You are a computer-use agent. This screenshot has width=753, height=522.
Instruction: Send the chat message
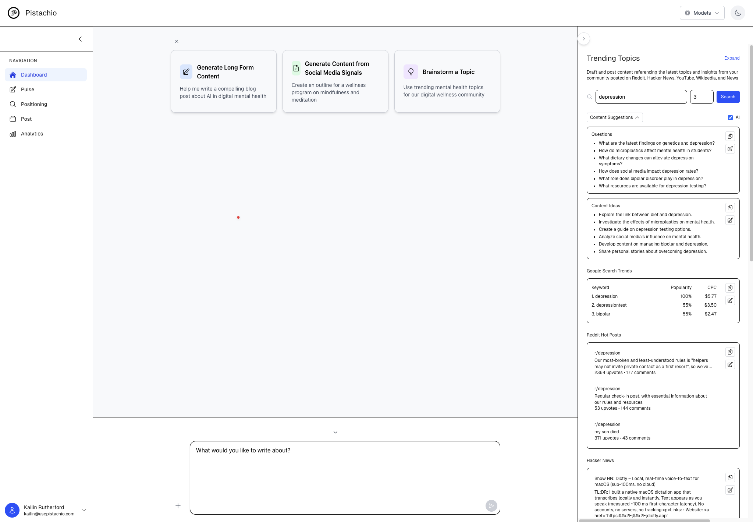pos(491,506)
